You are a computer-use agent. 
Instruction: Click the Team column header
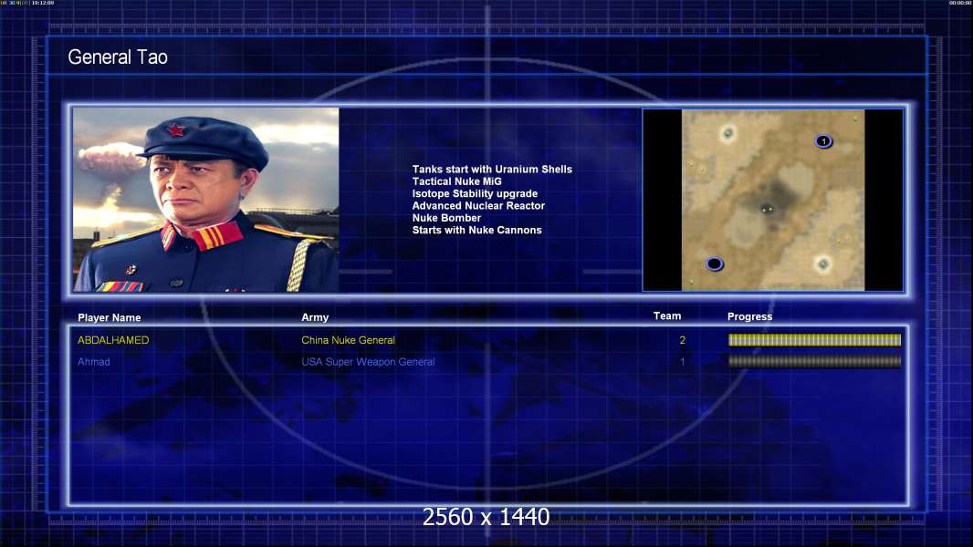click(667, 316)
